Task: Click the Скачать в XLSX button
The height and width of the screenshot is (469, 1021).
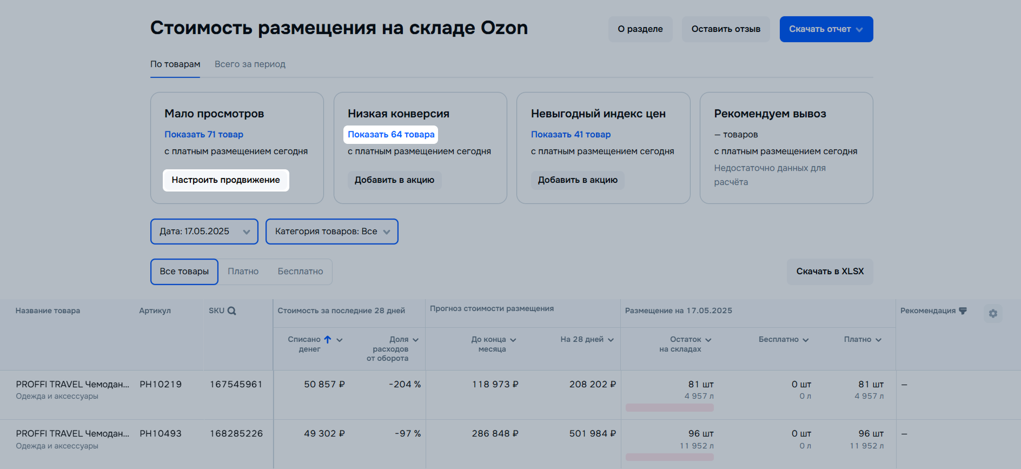Action: (830, 272)
